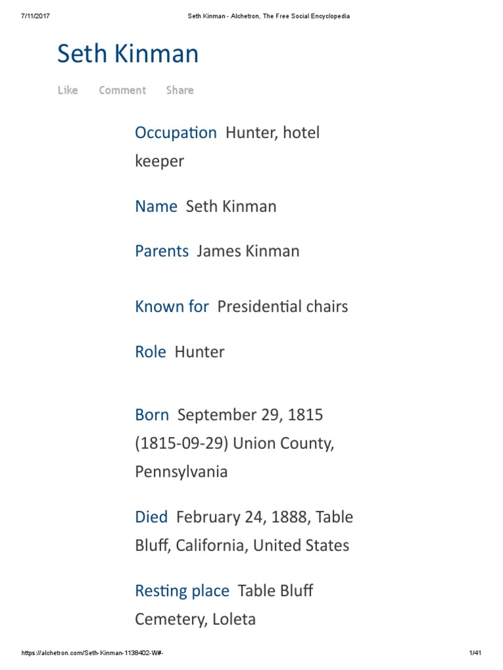503x670 pixels.
Task: Select the Role field label
Action: 150,352
